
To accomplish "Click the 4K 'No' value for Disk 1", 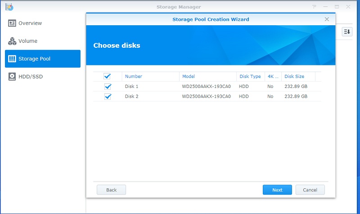I will click(270, 87).
